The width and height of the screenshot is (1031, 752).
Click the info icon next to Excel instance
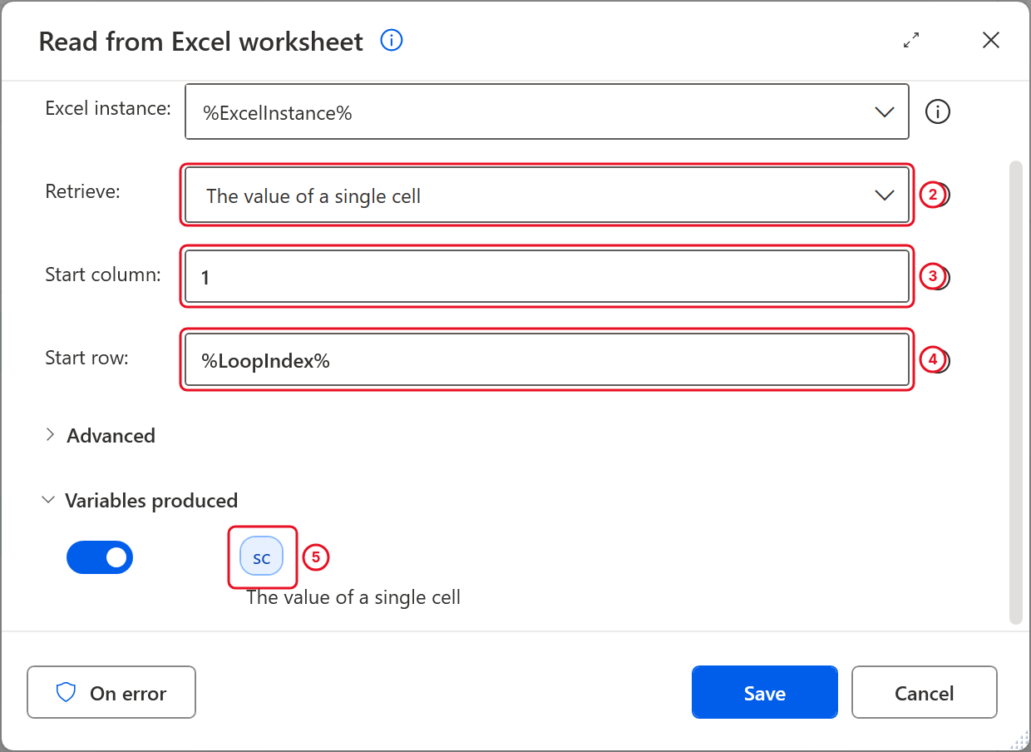[938, 111]
